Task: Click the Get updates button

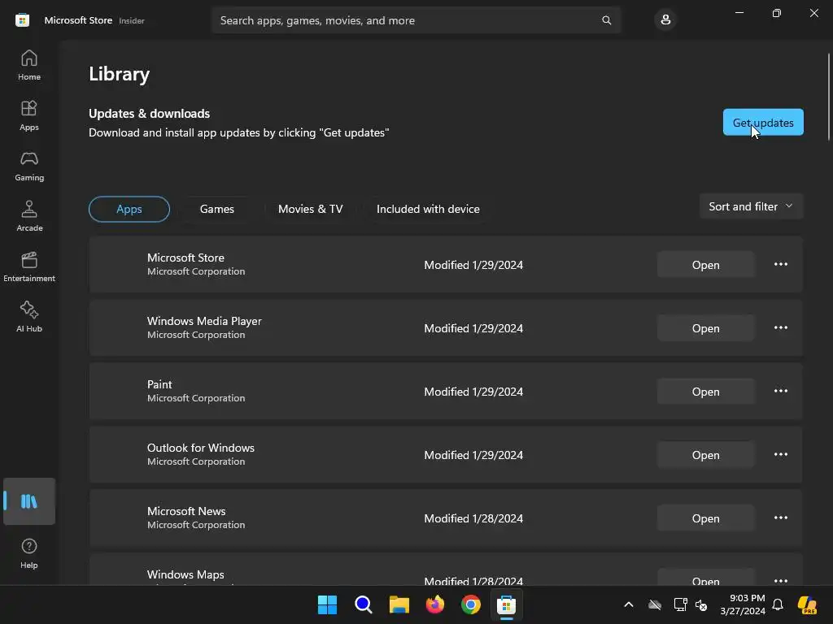Action: pyautogui.click(x=763, y=123)
